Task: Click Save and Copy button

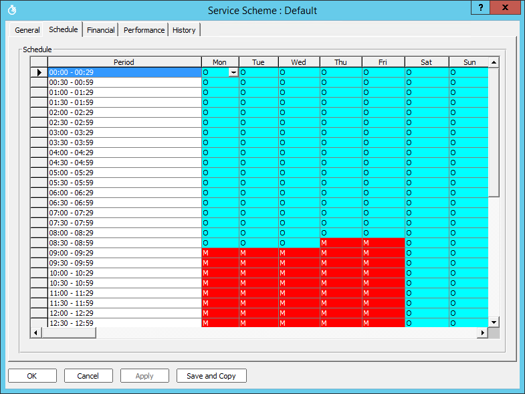Action: [x=211, y=376]
